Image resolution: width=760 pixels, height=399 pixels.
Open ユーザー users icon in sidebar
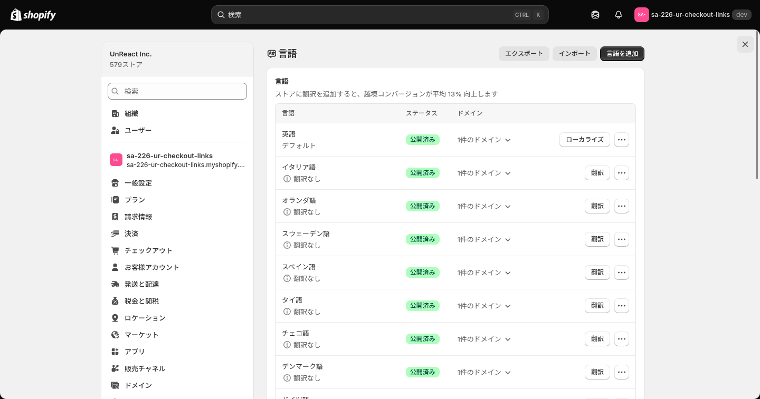pos(115,130)
